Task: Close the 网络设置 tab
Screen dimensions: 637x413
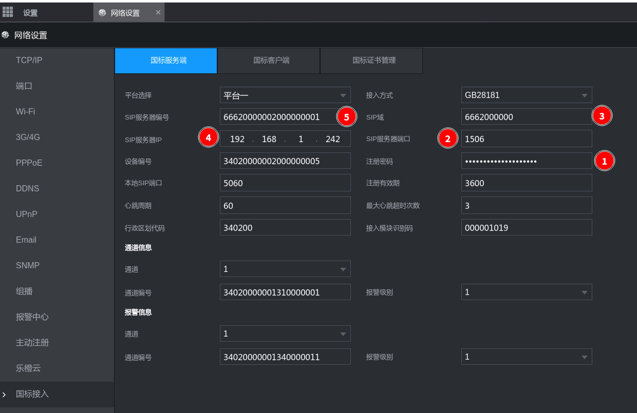Action: (158, 12)
